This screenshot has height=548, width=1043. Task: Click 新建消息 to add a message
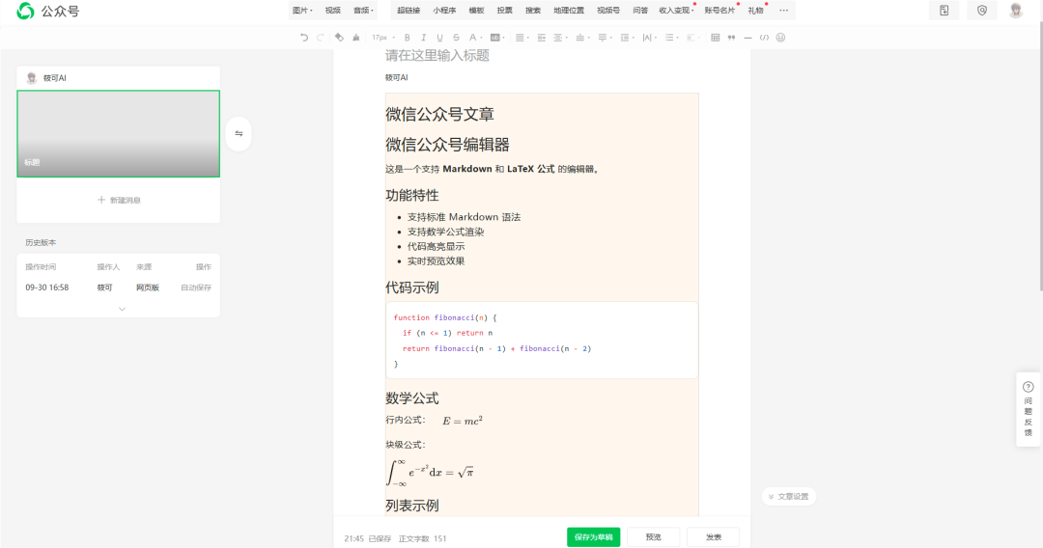pos(119,200)
